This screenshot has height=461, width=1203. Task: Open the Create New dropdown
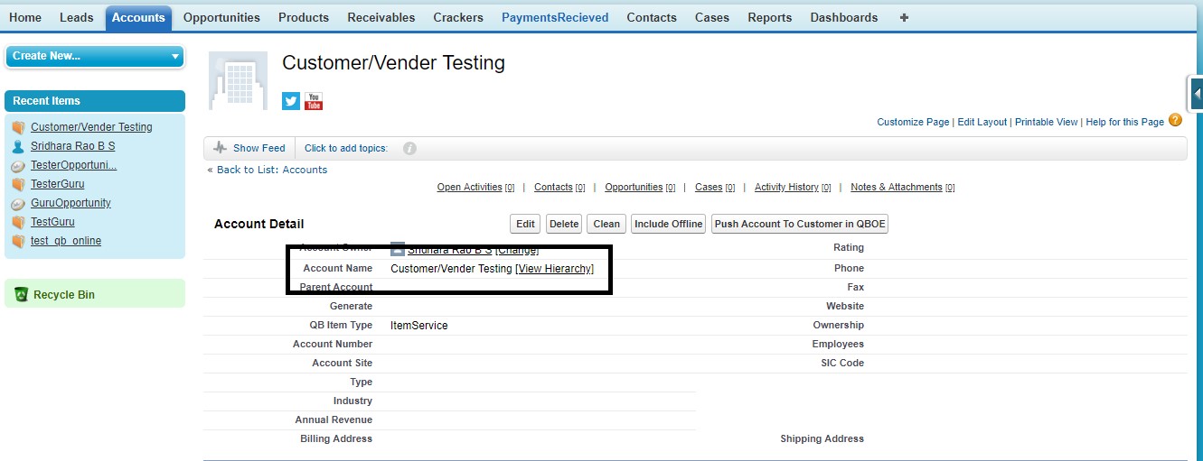pos(95,56)
